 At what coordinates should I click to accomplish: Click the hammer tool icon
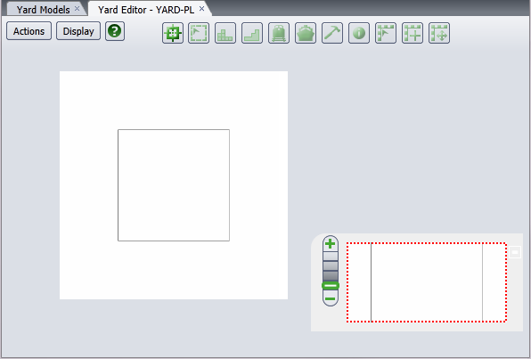[x=332, y=33]
